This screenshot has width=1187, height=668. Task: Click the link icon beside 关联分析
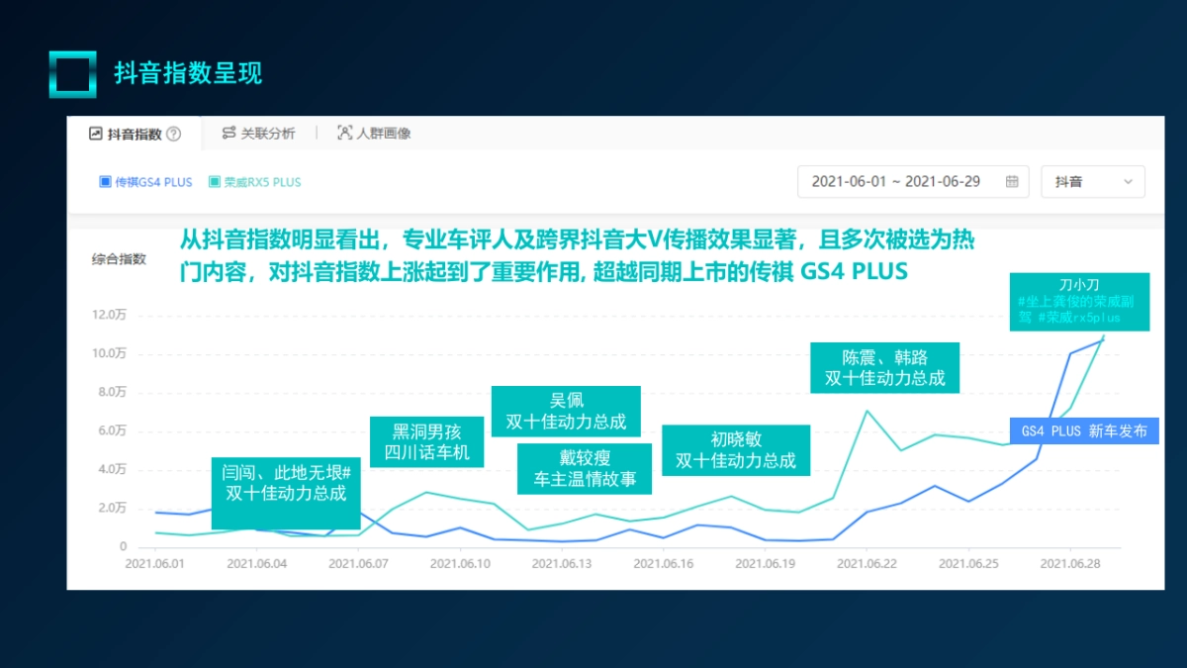point(228,132)
